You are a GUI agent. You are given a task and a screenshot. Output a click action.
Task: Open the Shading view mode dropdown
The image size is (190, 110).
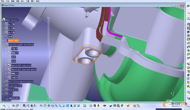(71, 106)
